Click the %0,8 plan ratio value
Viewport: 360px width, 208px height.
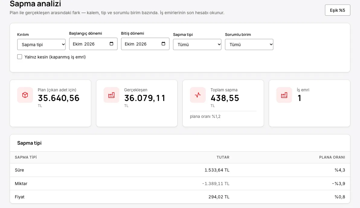[x=340, y=197]
